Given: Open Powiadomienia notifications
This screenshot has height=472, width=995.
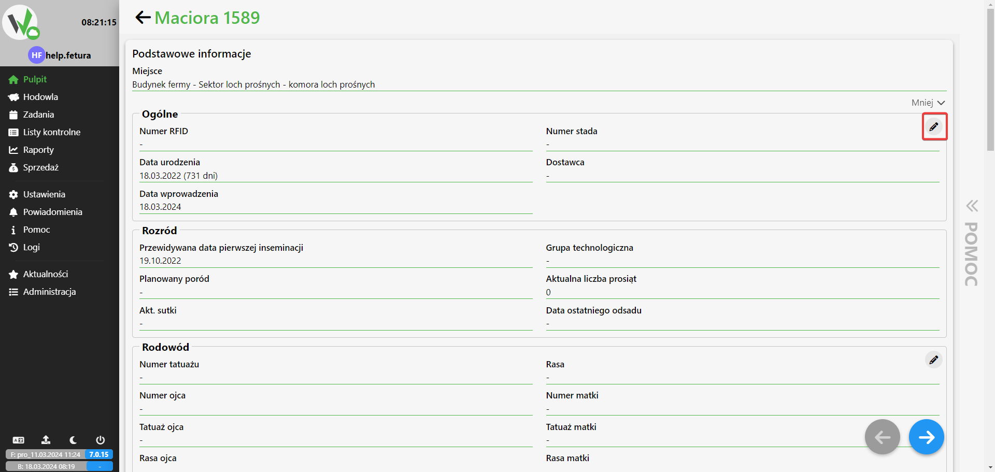Looking at the screenshot, I should 52,212.
